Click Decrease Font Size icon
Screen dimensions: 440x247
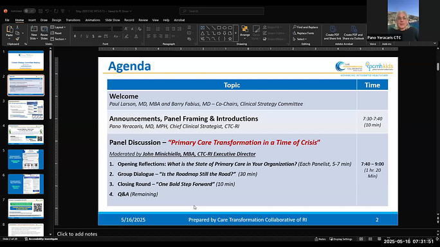[x=133, y=29]
